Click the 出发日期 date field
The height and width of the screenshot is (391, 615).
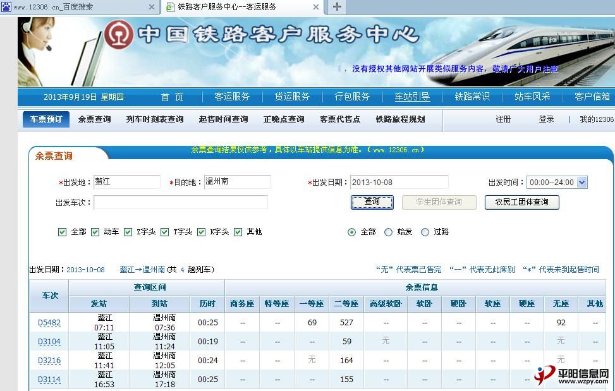[x=399, y=182]
